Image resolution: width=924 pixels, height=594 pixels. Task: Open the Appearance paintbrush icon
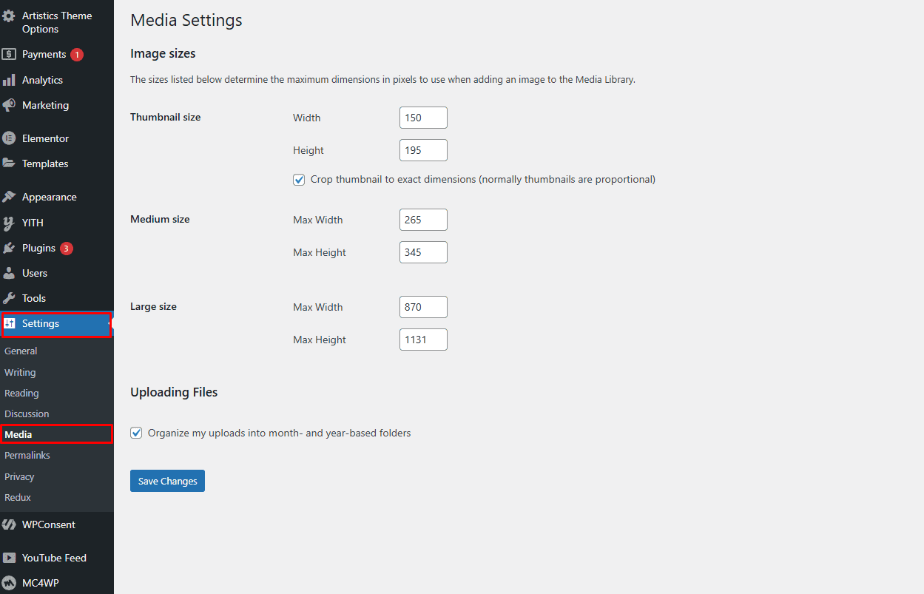tap(9, 197)
